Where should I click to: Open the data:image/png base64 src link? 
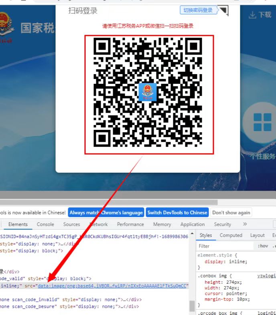(112, 286)
